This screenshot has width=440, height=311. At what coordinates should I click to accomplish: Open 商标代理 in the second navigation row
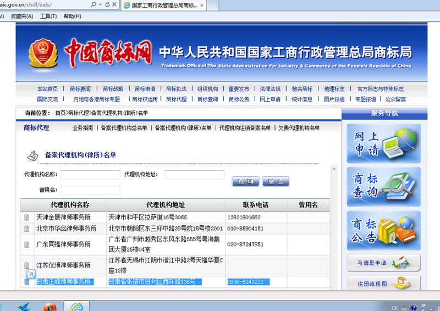(176, 99)
